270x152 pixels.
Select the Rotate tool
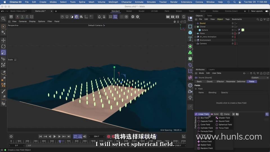pyautogui.click(x=3, y=46)
